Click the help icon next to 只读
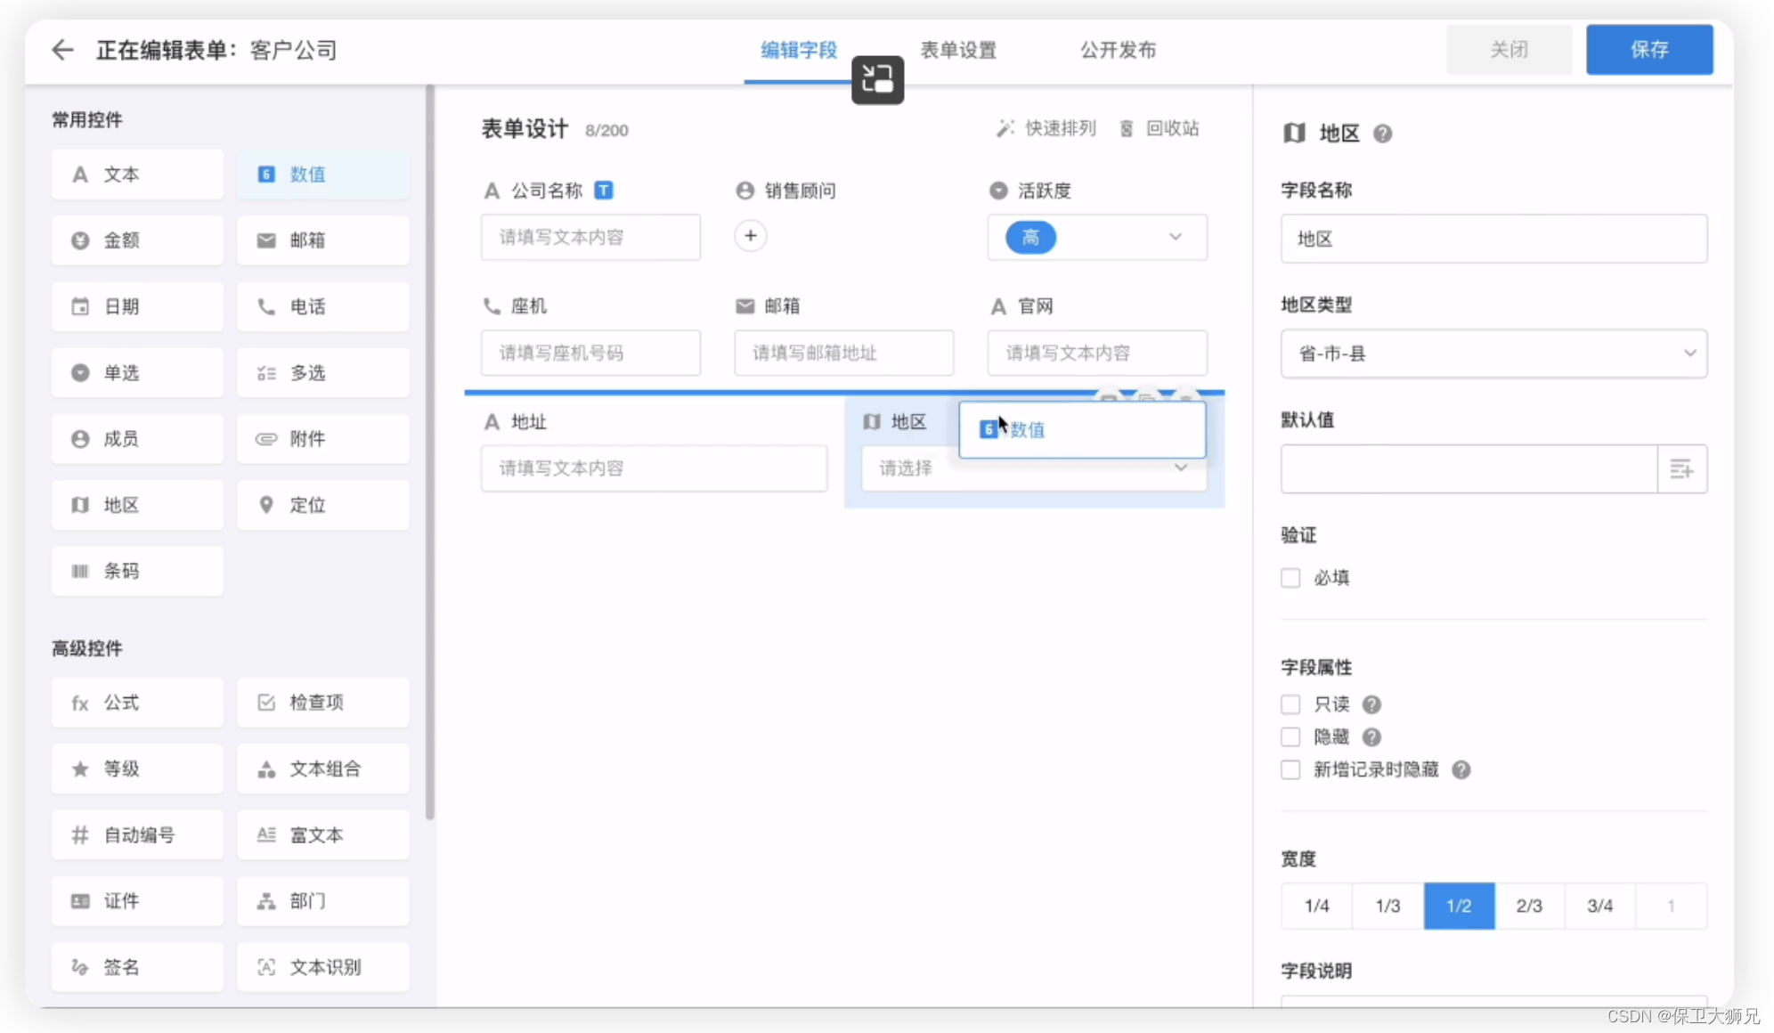Viewport: 1774px width, 1033px height. (x=1371, y=704)
